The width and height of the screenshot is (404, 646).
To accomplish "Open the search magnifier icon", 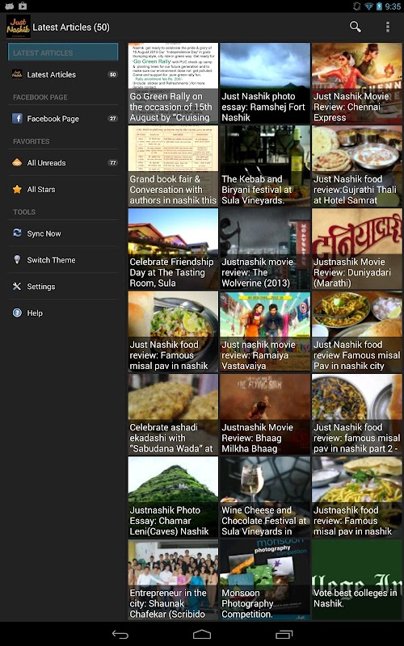I will coord(355,27).
